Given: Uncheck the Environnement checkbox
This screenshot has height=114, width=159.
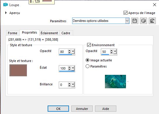Looking at the screenshot, I should pyautogui.click(x=89, y=45).
